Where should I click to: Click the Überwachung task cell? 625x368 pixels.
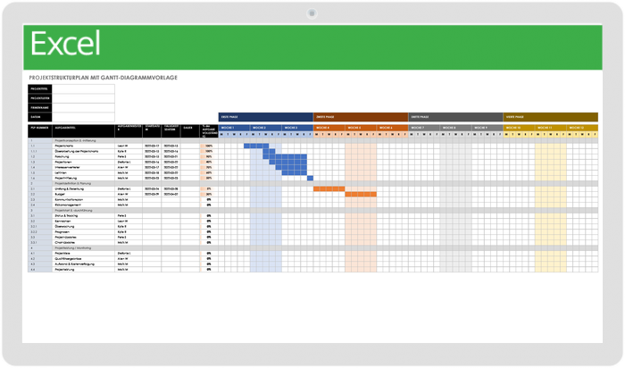pos(83,227)
